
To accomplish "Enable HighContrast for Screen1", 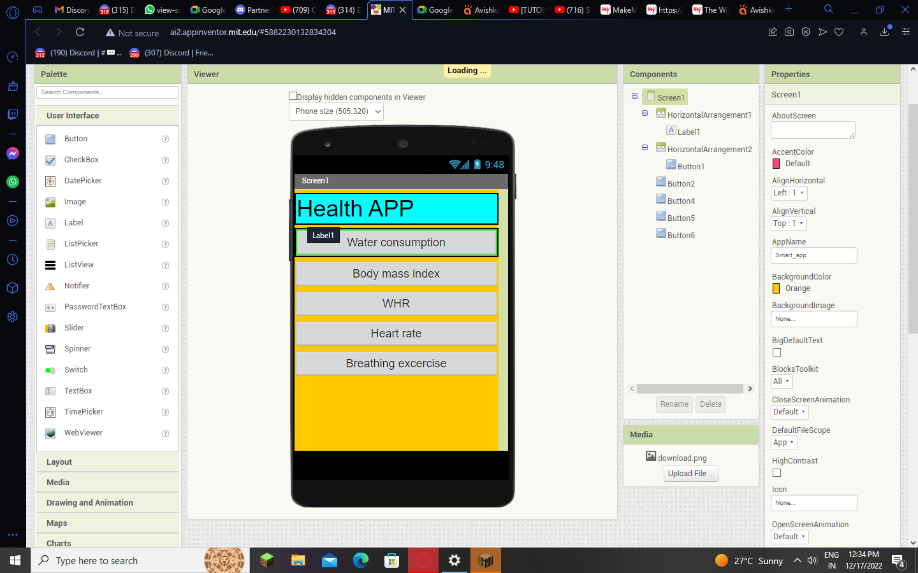I will pyautogui.click(x=776, y=472).
